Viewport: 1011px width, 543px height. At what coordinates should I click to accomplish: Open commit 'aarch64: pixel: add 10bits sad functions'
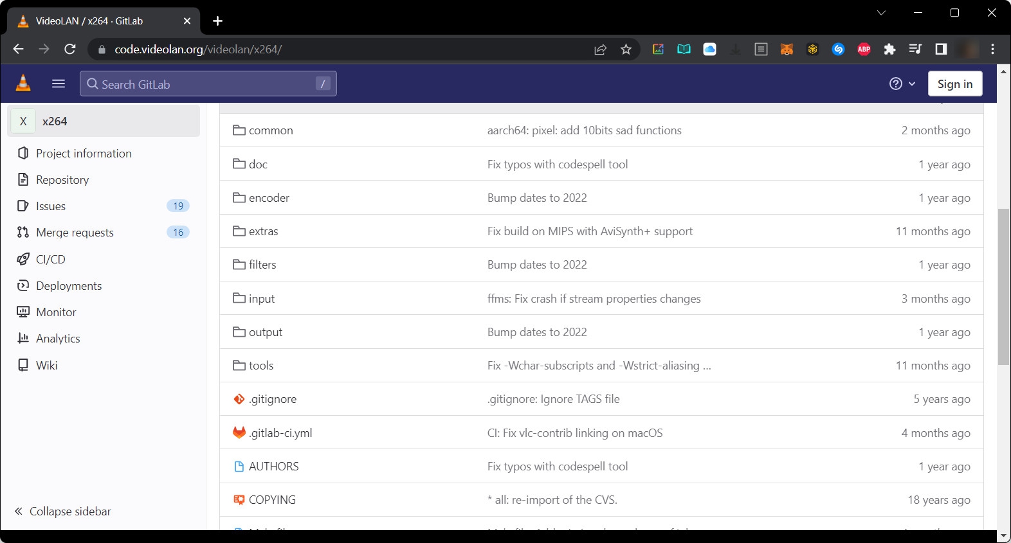coord(585,130)
